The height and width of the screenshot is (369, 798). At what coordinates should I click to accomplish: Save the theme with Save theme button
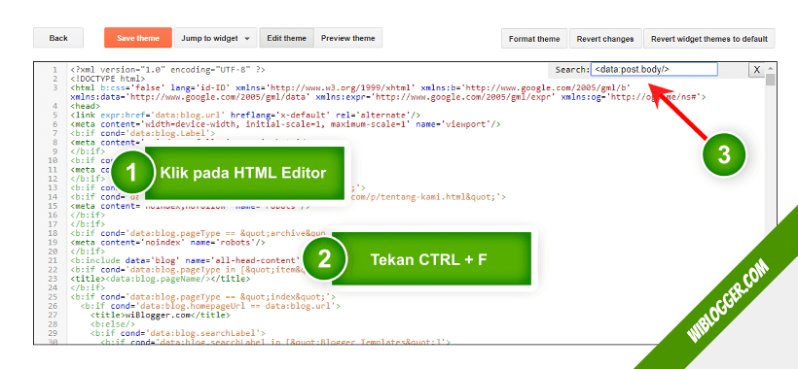click(x=138, y=38)
